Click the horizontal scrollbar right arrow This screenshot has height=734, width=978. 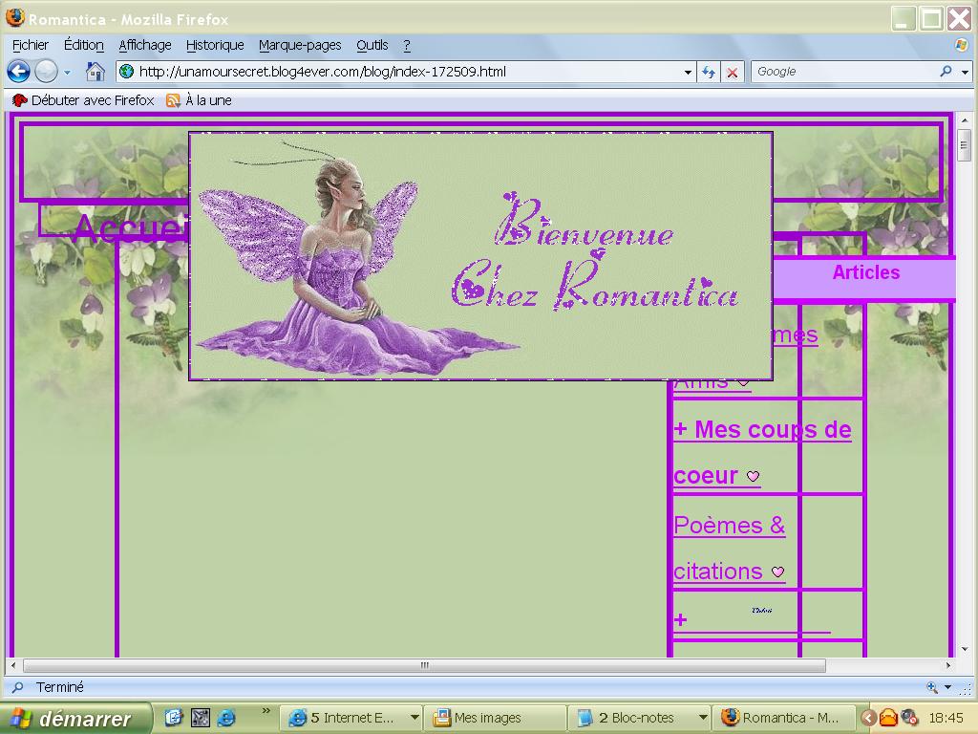(948, 665)
